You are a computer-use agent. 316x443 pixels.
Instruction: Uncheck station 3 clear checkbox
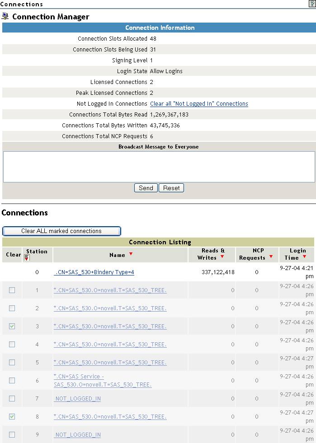(12, 326)
